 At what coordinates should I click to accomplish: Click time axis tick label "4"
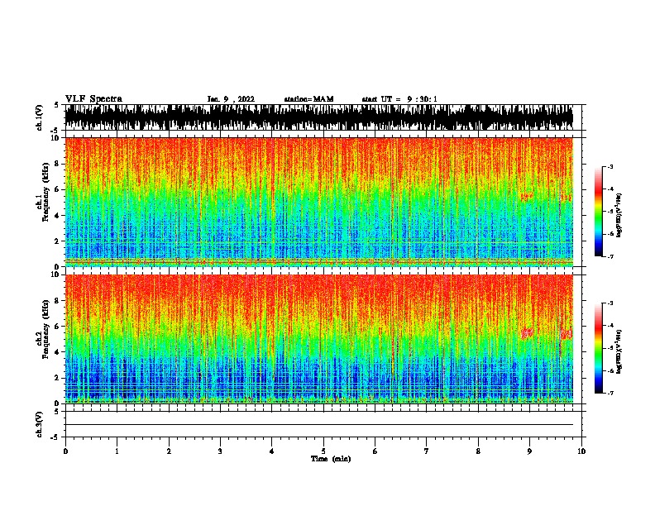coord(272,451)
